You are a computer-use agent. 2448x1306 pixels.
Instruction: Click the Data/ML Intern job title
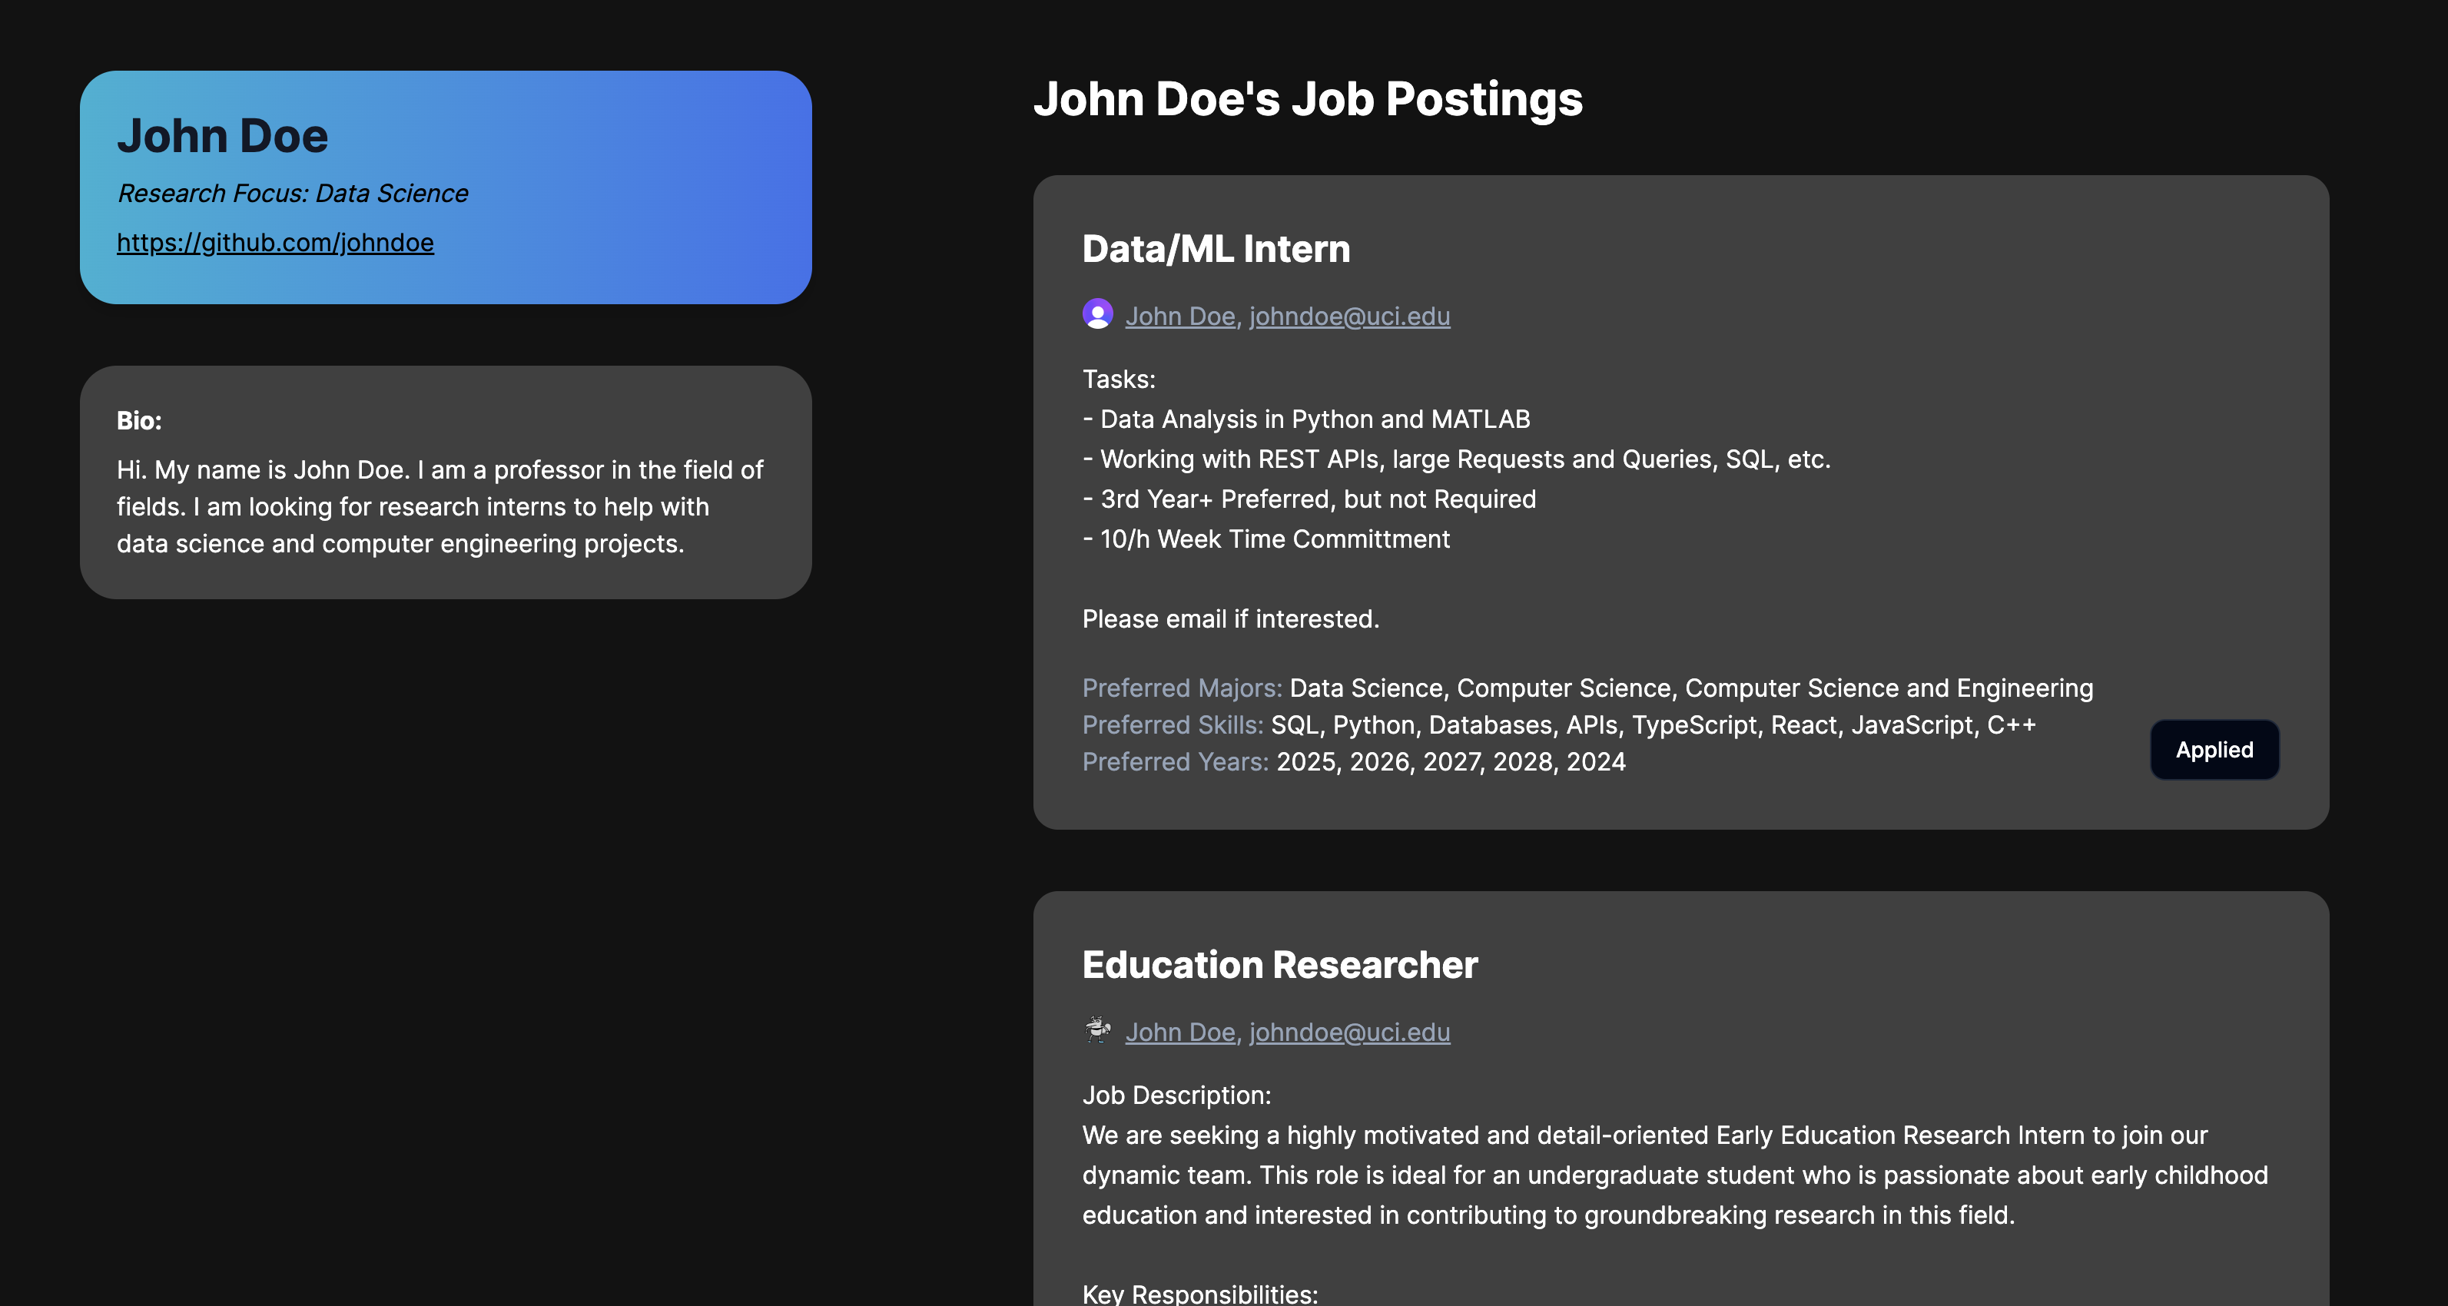[x=1216, y=249]
